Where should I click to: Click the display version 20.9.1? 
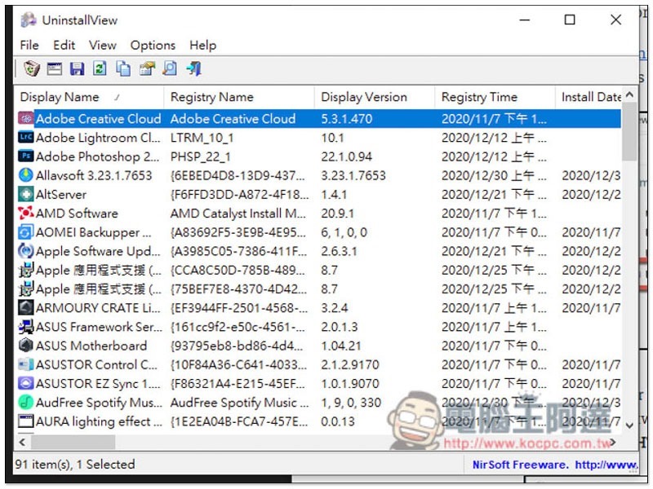[337, 214]
